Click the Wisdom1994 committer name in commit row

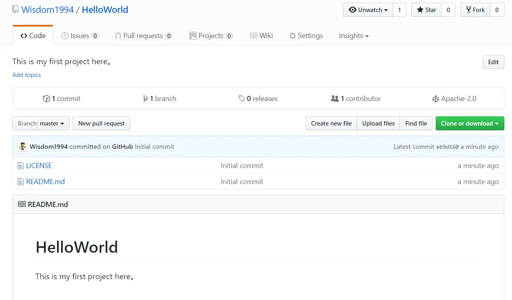(x=49, y=147)
